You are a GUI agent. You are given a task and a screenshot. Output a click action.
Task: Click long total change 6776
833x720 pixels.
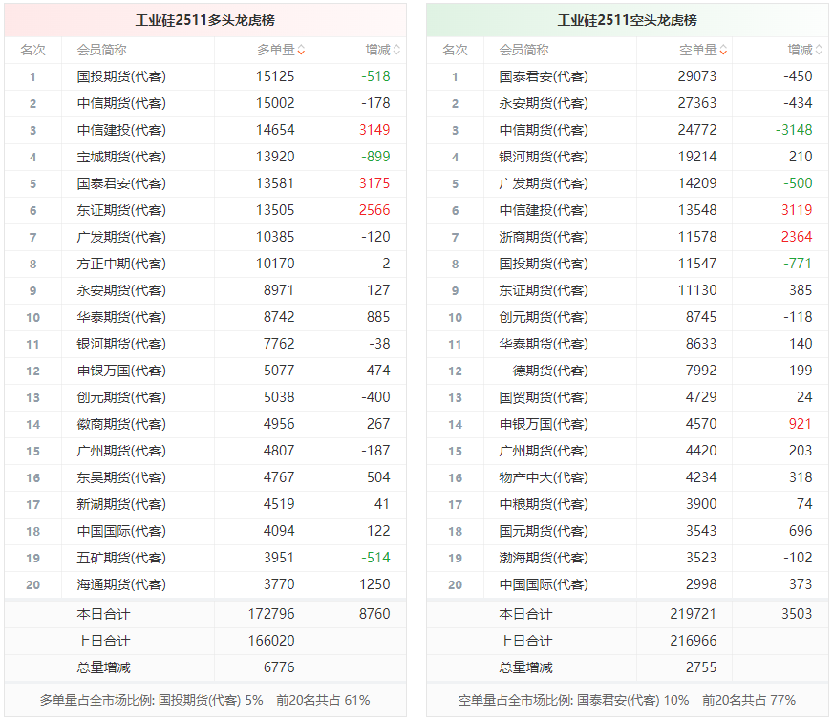pyautogui.click(x=279, y=667)
